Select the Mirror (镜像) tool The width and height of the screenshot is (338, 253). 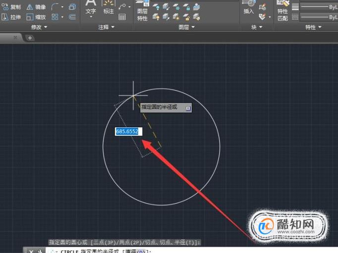click(36, 7)
